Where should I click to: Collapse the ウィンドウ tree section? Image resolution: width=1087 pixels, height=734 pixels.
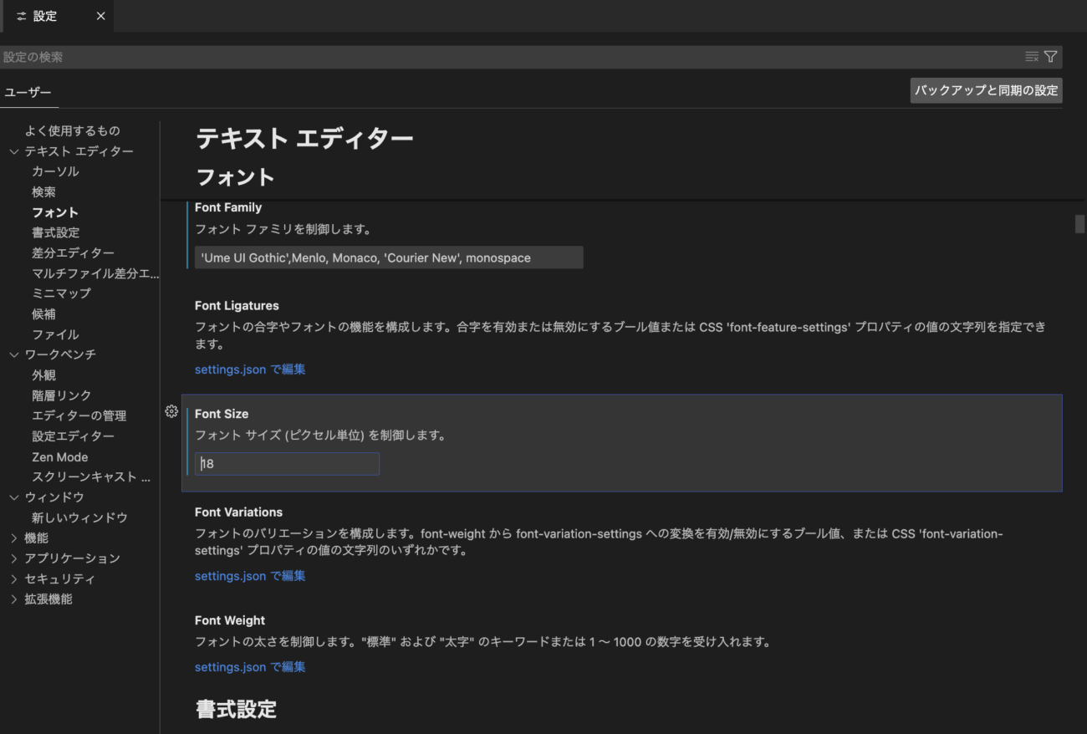[14, 497]
